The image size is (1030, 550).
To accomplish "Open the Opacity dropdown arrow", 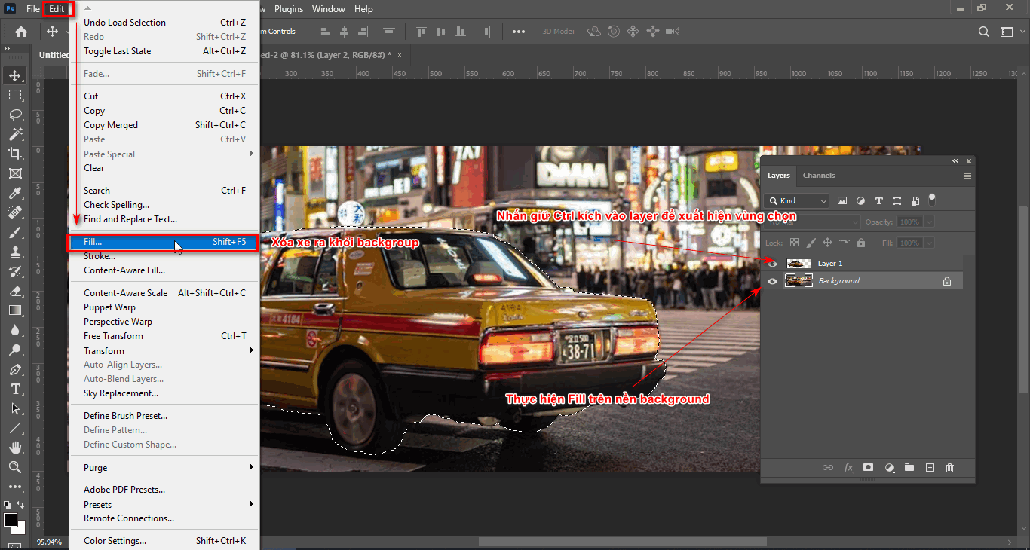I will pos(929,221).
